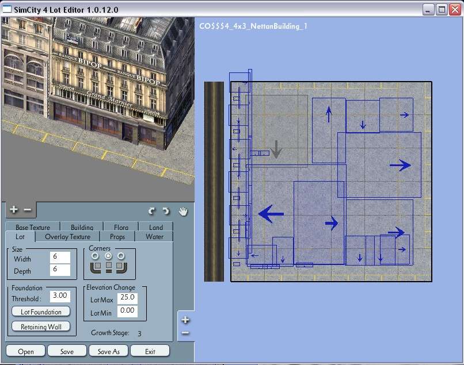The height and width of the screenshot is (365, 464).
Task: Click the 3D building preview image
Action: (x=98, y=109)
